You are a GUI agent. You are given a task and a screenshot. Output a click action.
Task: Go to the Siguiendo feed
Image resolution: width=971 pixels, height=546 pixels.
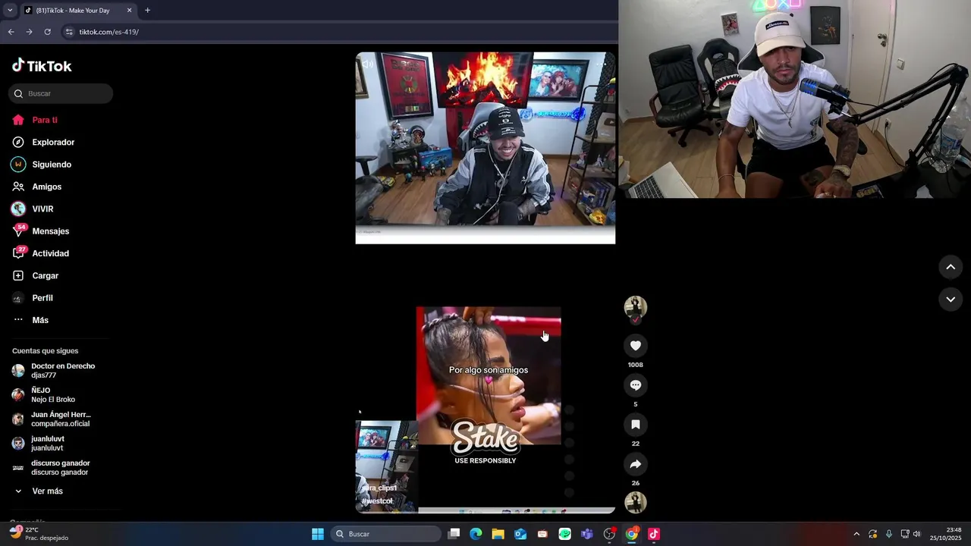[42, 165]
